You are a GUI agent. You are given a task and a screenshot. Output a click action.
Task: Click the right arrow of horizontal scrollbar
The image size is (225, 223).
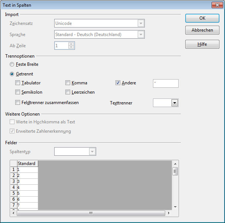click(169, 213)
